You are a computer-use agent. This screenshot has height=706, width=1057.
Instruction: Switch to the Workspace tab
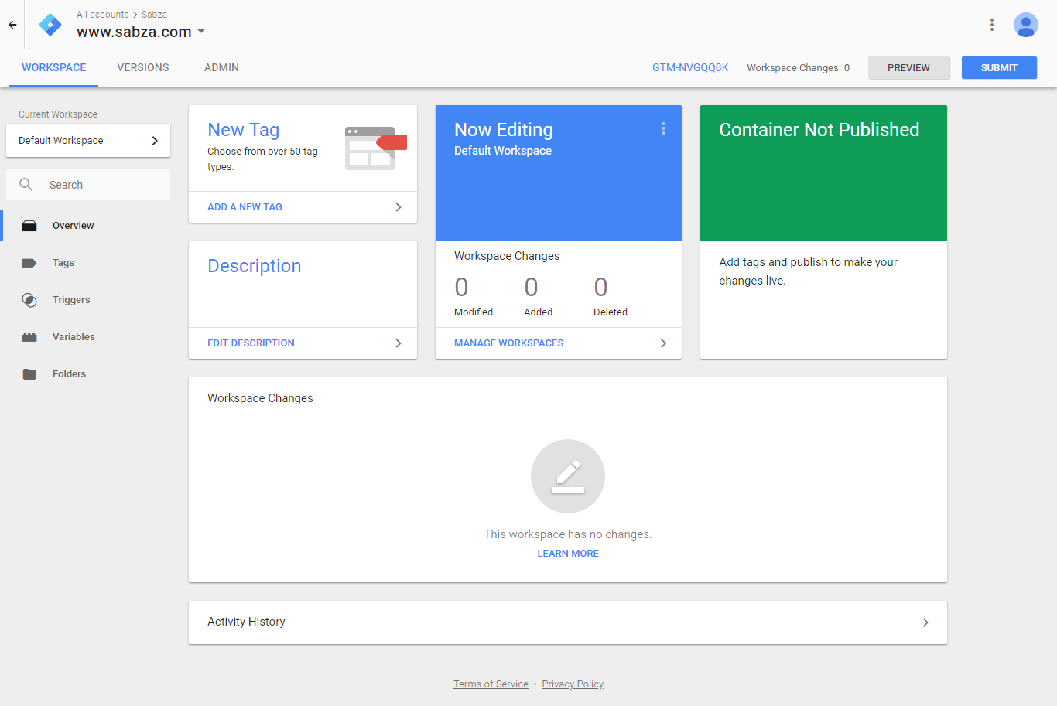(x=54, y=68)
